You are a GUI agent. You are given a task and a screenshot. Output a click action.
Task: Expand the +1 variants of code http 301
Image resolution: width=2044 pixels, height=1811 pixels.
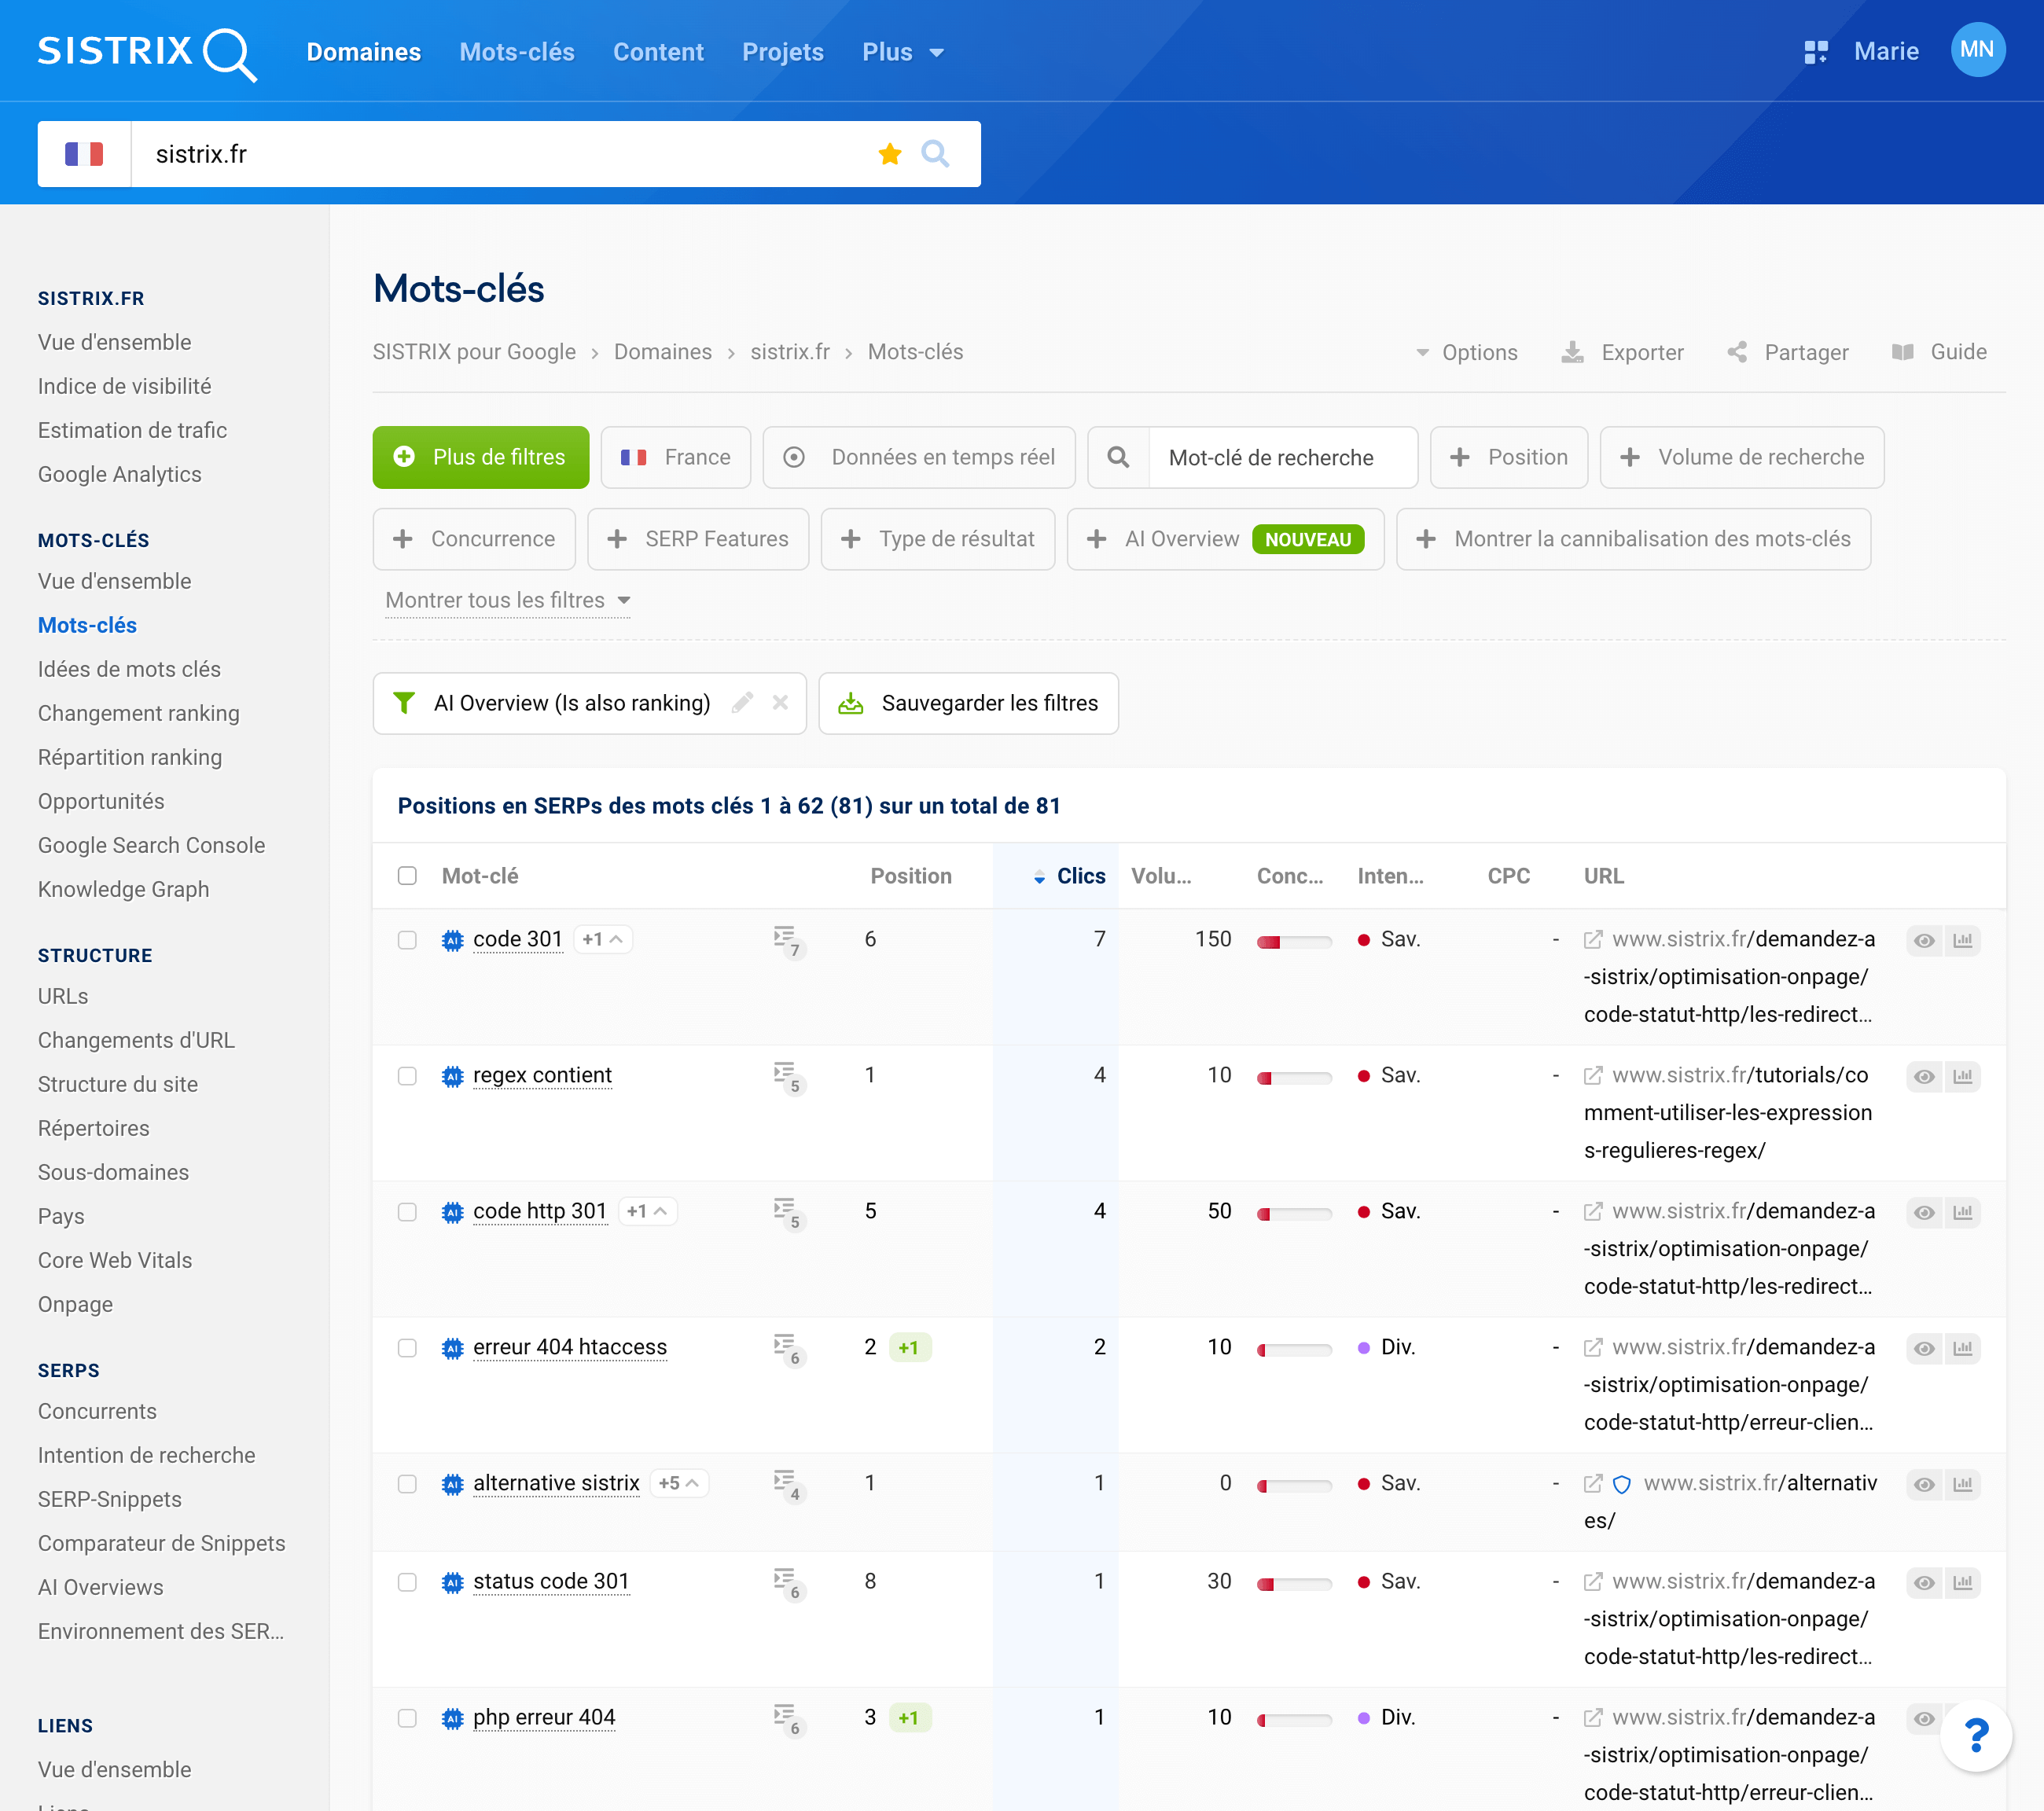(647, 1212)
